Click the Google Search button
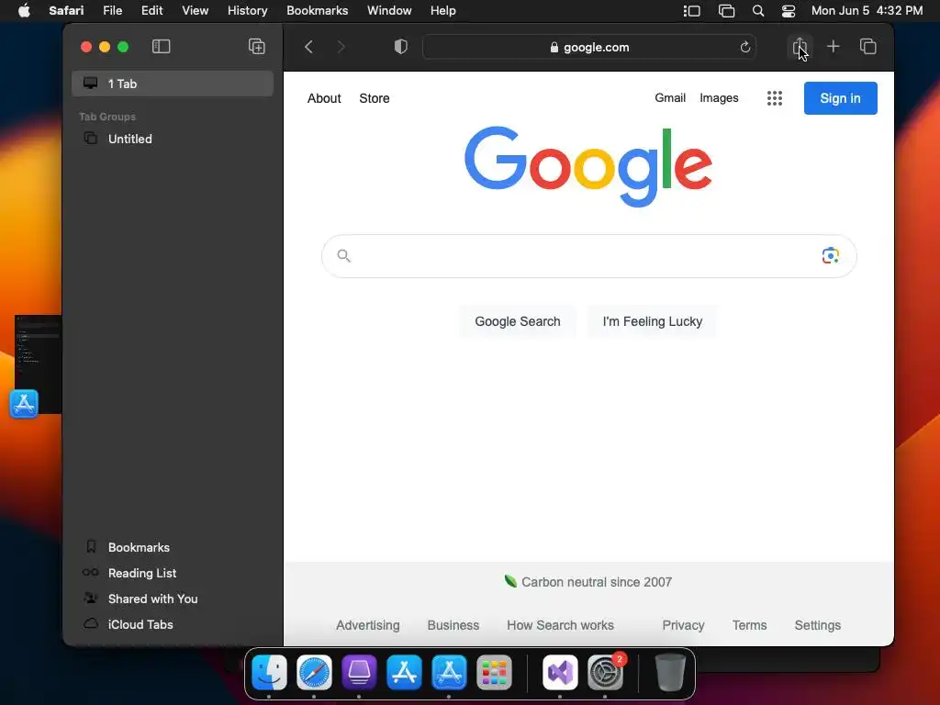 518,321
